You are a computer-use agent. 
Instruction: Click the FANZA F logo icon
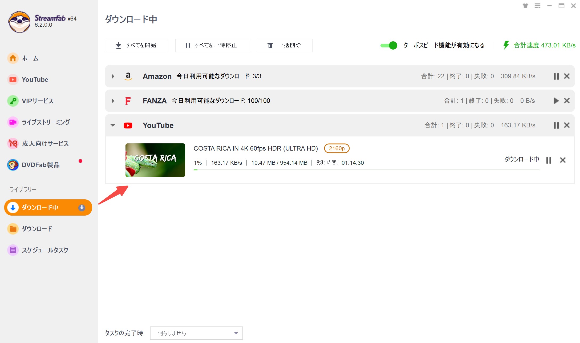[x=128, y=101]
